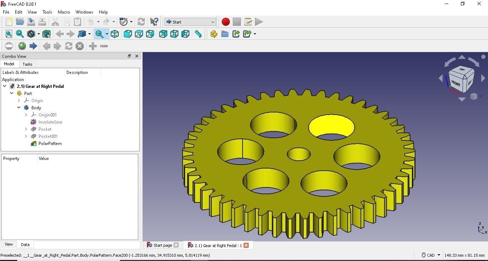Click the Fit Selection magnifier icon
The image size is (488, 261).
pyautogui.click(x=20, y=34)
